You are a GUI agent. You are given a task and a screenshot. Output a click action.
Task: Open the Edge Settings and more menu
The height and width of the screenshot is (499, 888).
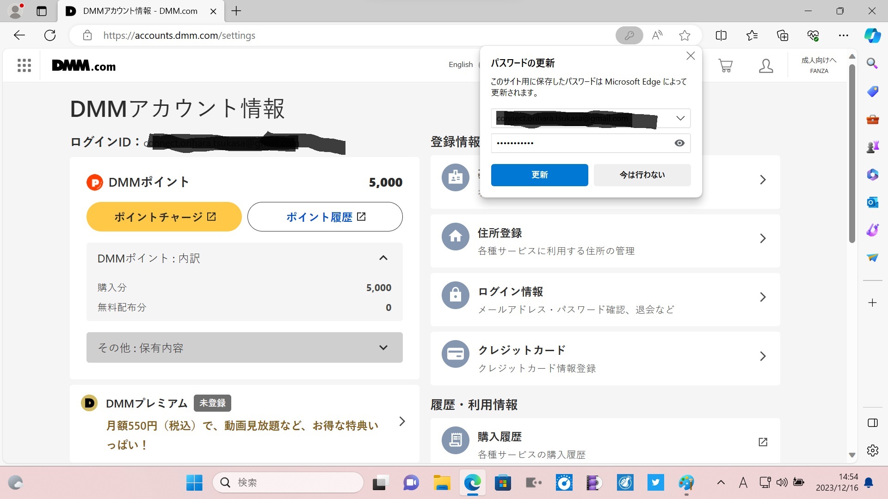pos(843,35)
